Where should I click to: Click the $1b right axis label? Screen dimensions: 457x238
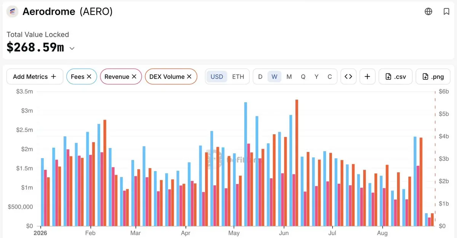[444, 204]
